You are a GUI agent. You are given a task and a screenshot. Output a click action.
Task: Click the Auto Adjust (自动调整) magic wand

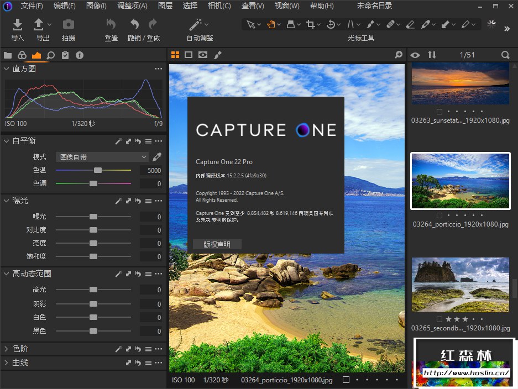(x=196, y=25)
